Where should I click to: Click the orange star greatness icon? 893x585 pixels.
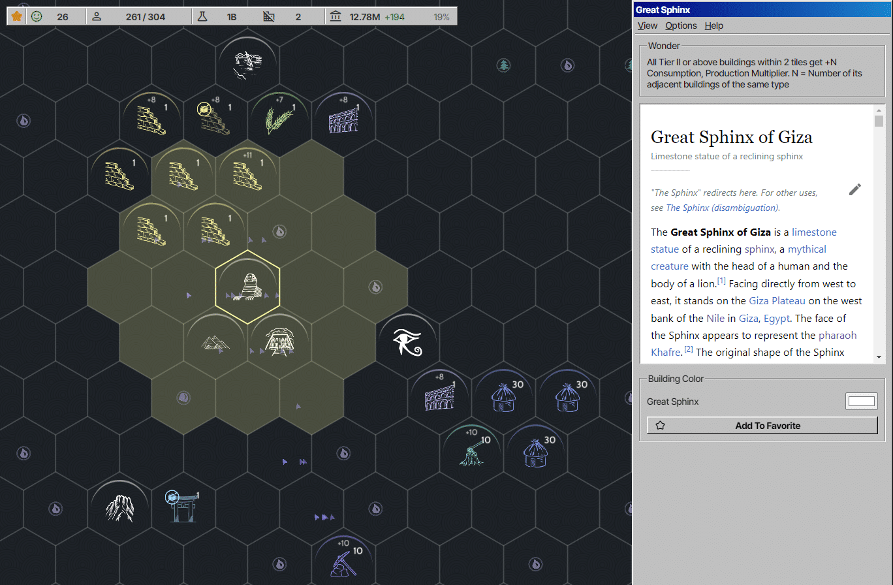16,16
